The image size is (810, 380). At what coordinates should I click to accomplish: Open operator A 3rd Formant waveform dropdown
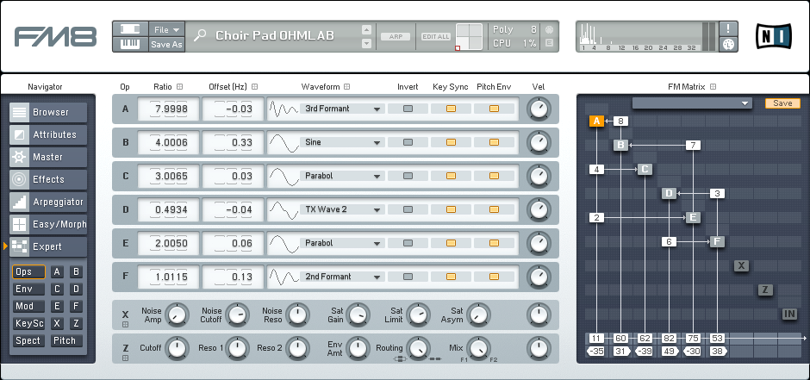342,109
